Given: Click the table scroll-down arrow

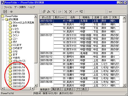Looking at the screenshot, I should tap(124, 85).
